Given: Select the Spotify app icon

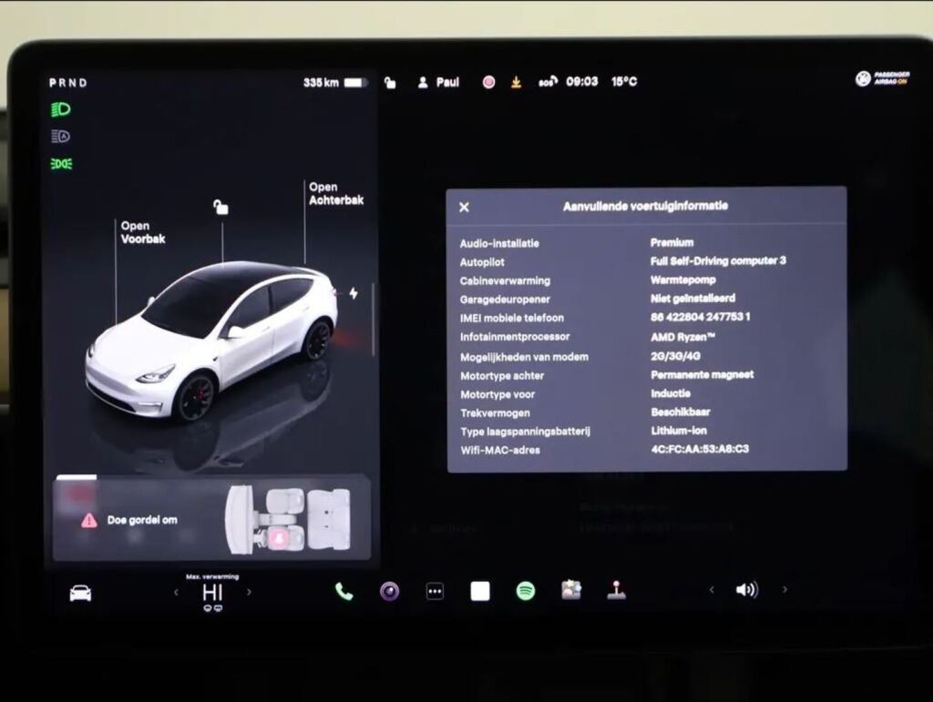Looking at the screenshot, I should (x=527, y=591).
